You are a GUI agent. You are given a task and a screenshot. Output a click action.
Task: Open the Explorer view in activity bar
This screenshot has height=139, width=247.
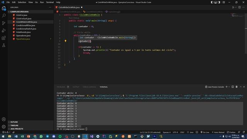3,8
